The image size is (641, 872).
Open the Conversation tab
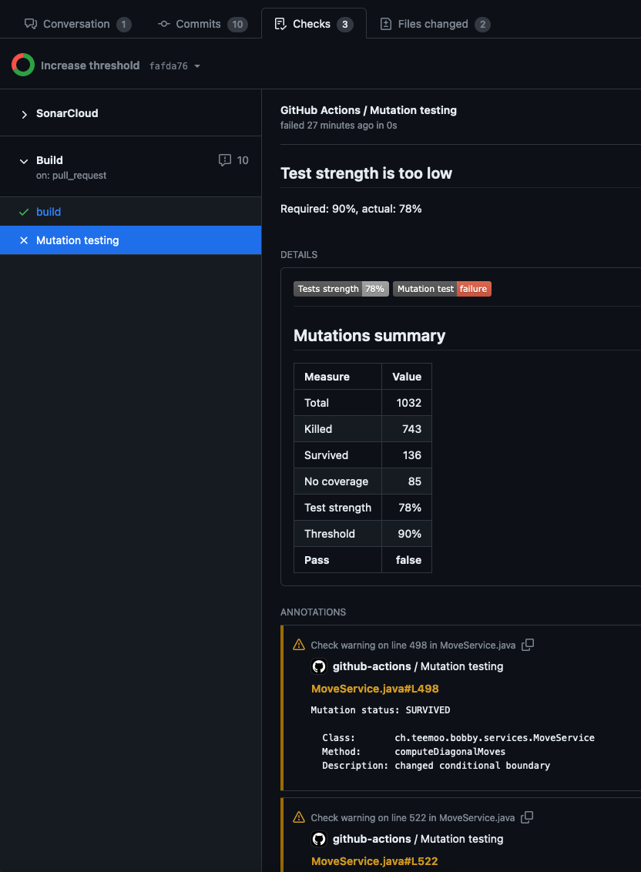click(78, 24)
